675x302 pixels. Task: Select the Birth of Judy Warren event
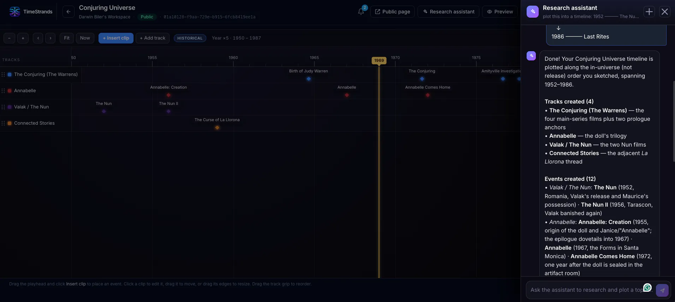[x=309, y=79]
